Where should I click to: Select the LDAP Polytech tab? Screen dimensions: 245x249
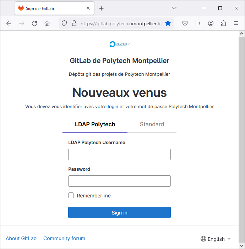95,124
